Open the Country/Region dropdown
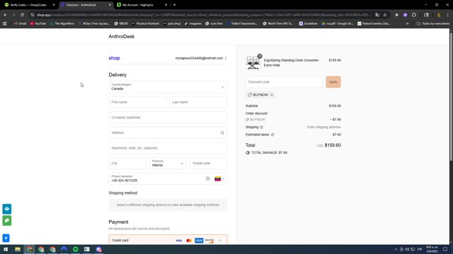This screenshot has height=254, width=453. click(x=168, y=87)
